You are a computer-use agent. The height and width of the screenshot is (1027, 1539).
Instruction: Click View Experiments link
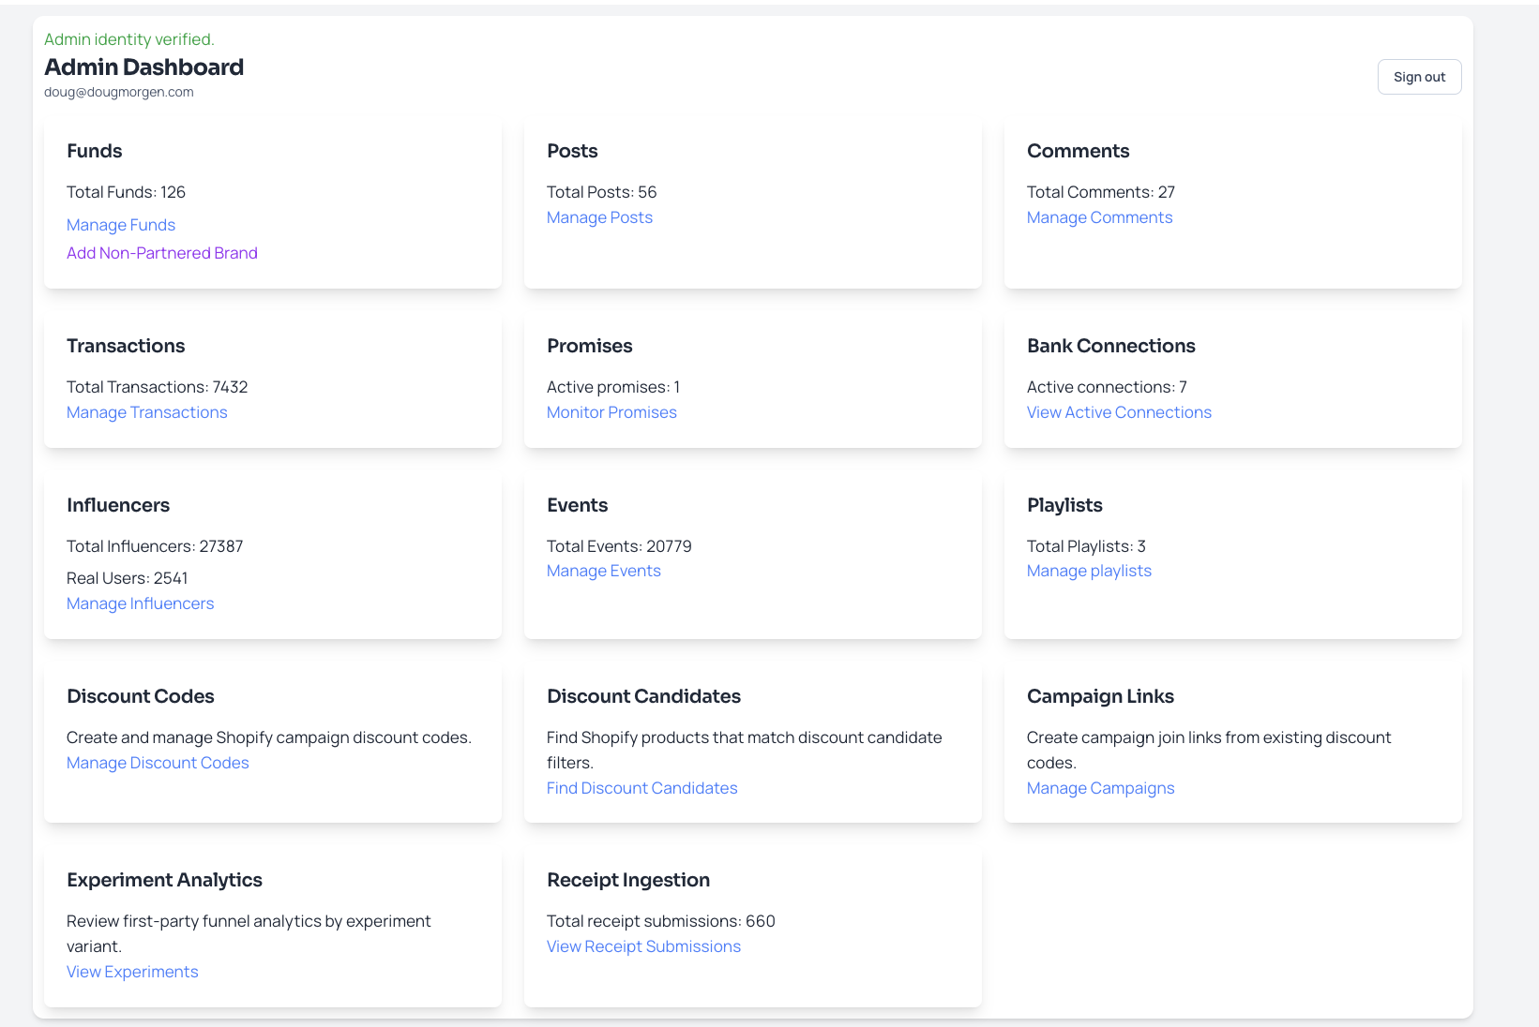click(132, 972)
